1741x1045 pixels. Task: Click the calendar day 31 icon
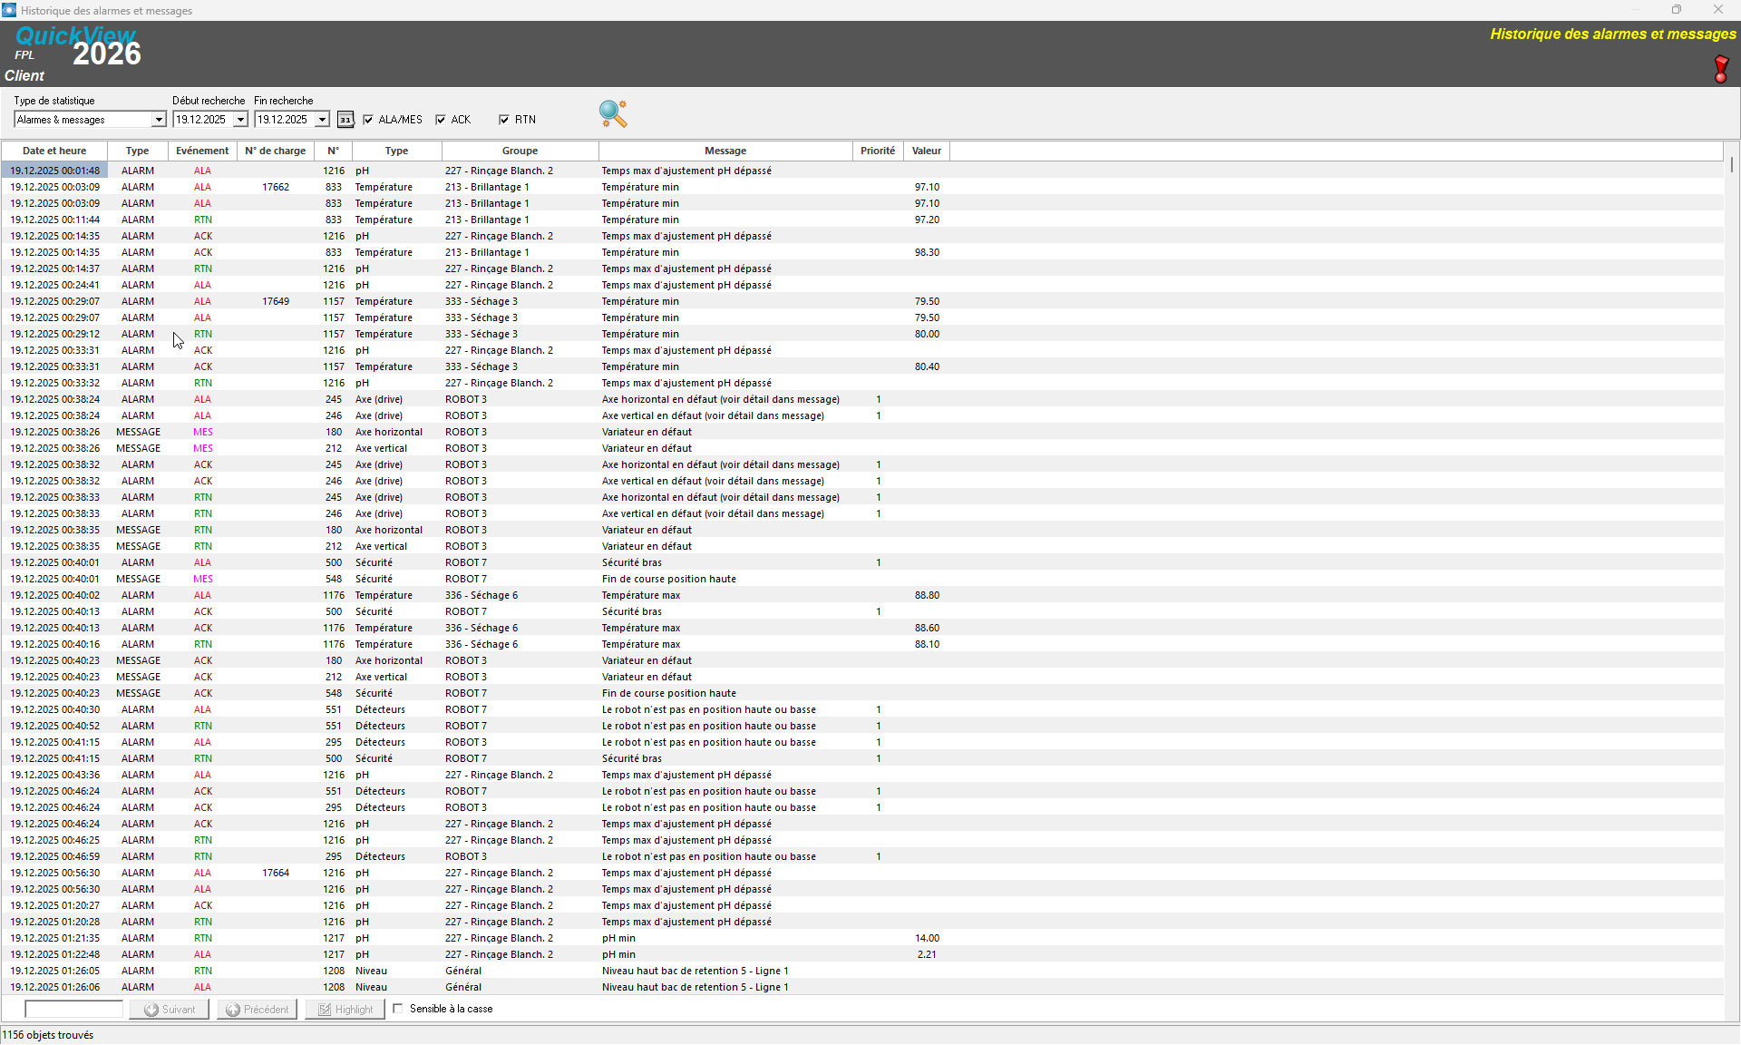345,120
